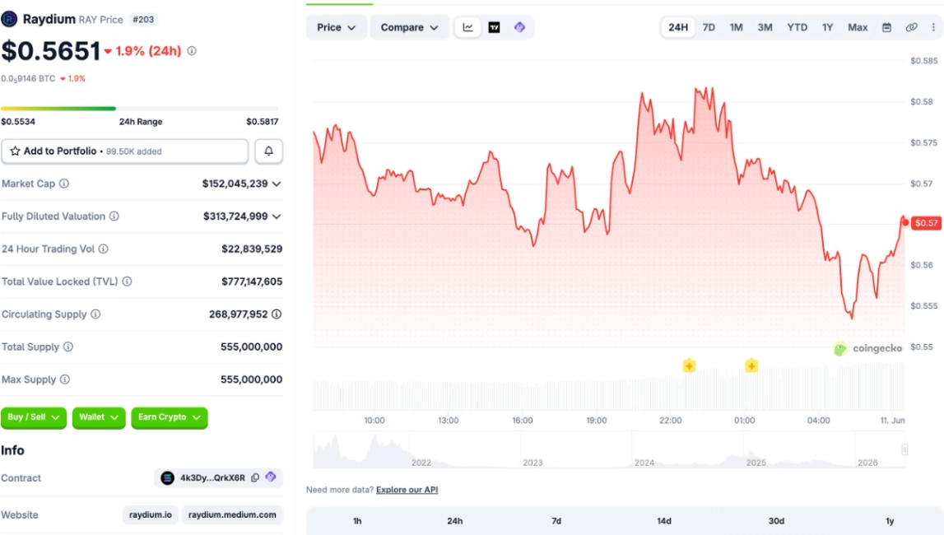Open the Circulating Supply label info icon
The width and height of the screenshot is (944, 535).
[x=95, y=314]
